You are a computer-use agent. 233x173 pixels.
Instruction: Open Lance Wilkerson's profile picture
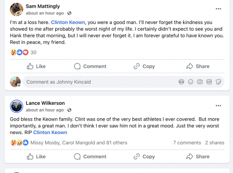pyautogui.click(x=16, y=106)
